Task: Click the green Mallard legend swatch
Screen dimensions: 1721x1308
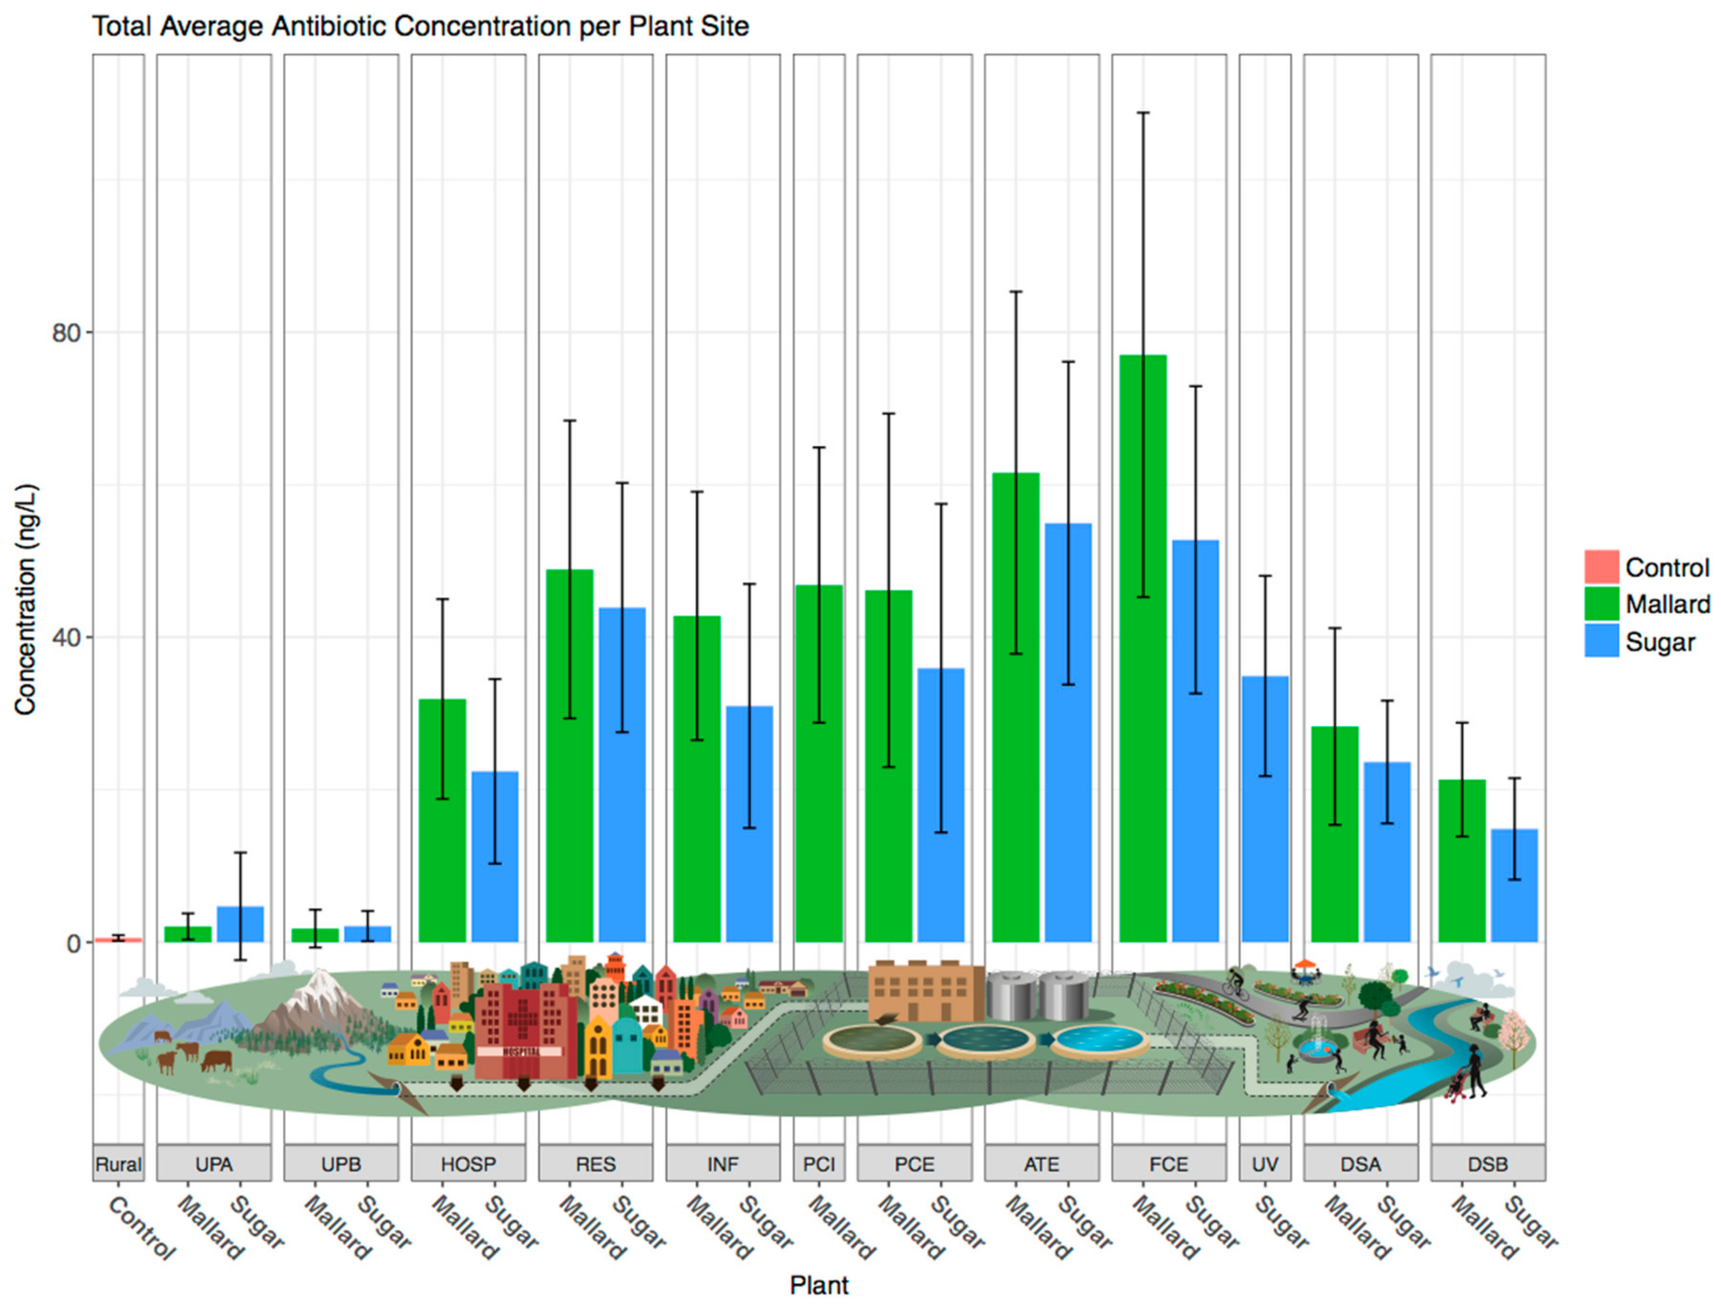Action: point(1601,604)
